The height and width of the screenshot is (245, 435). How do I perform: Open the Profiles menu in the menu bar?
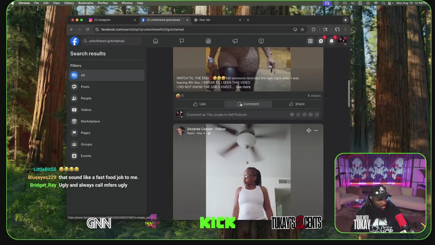103,3
